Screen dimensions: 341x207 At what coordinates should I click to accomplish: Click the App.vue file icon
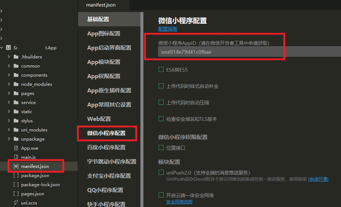tap(16, 148)
